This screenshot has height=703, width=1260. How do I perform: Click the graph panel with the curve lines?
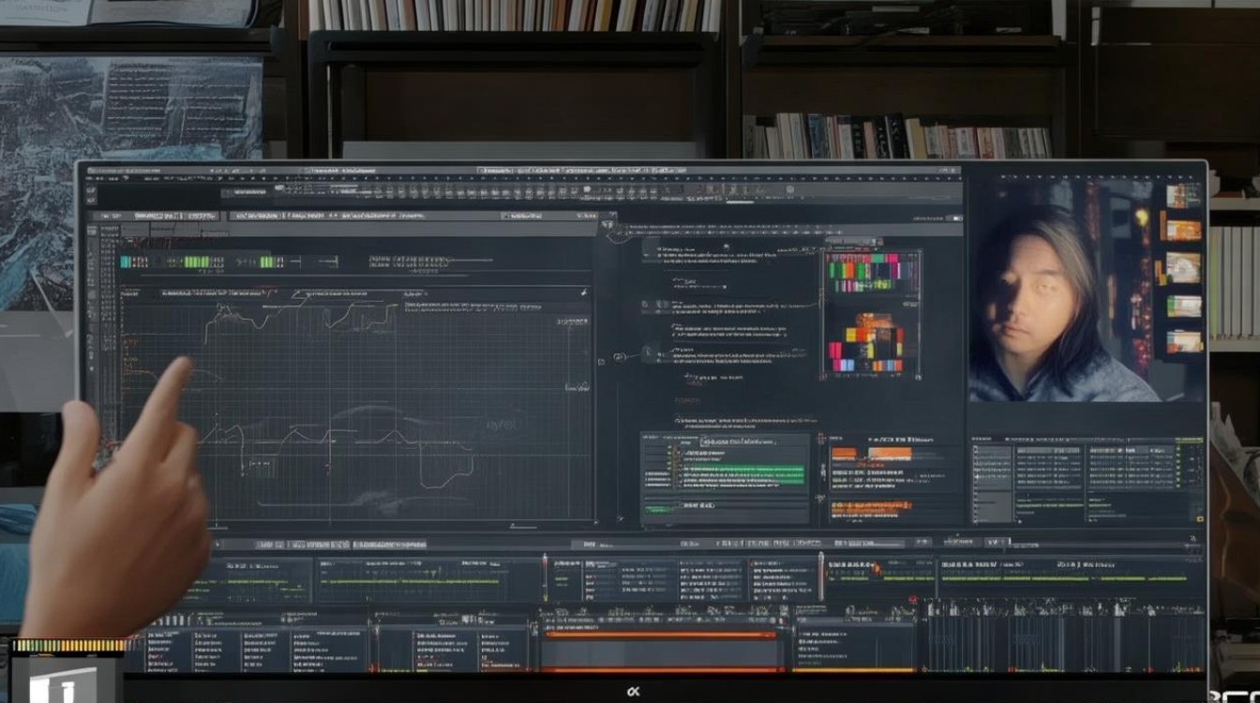(x=357, y=403)
